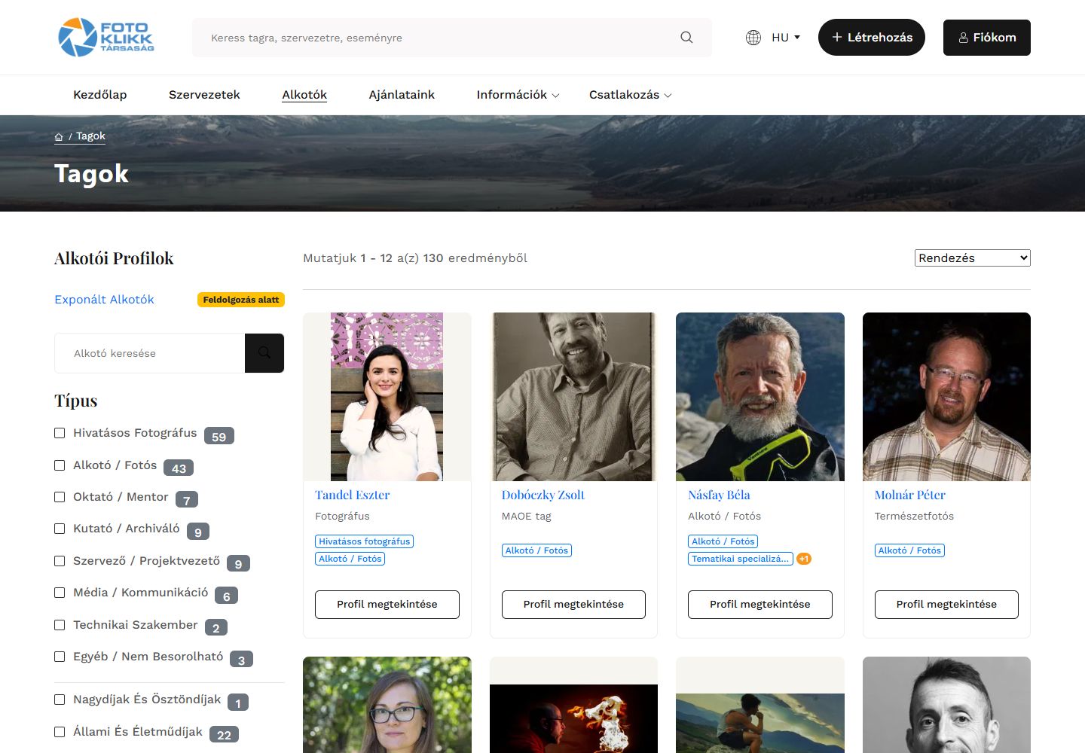Click the +1 badge on Násfay Béla card

click(804, 559)
